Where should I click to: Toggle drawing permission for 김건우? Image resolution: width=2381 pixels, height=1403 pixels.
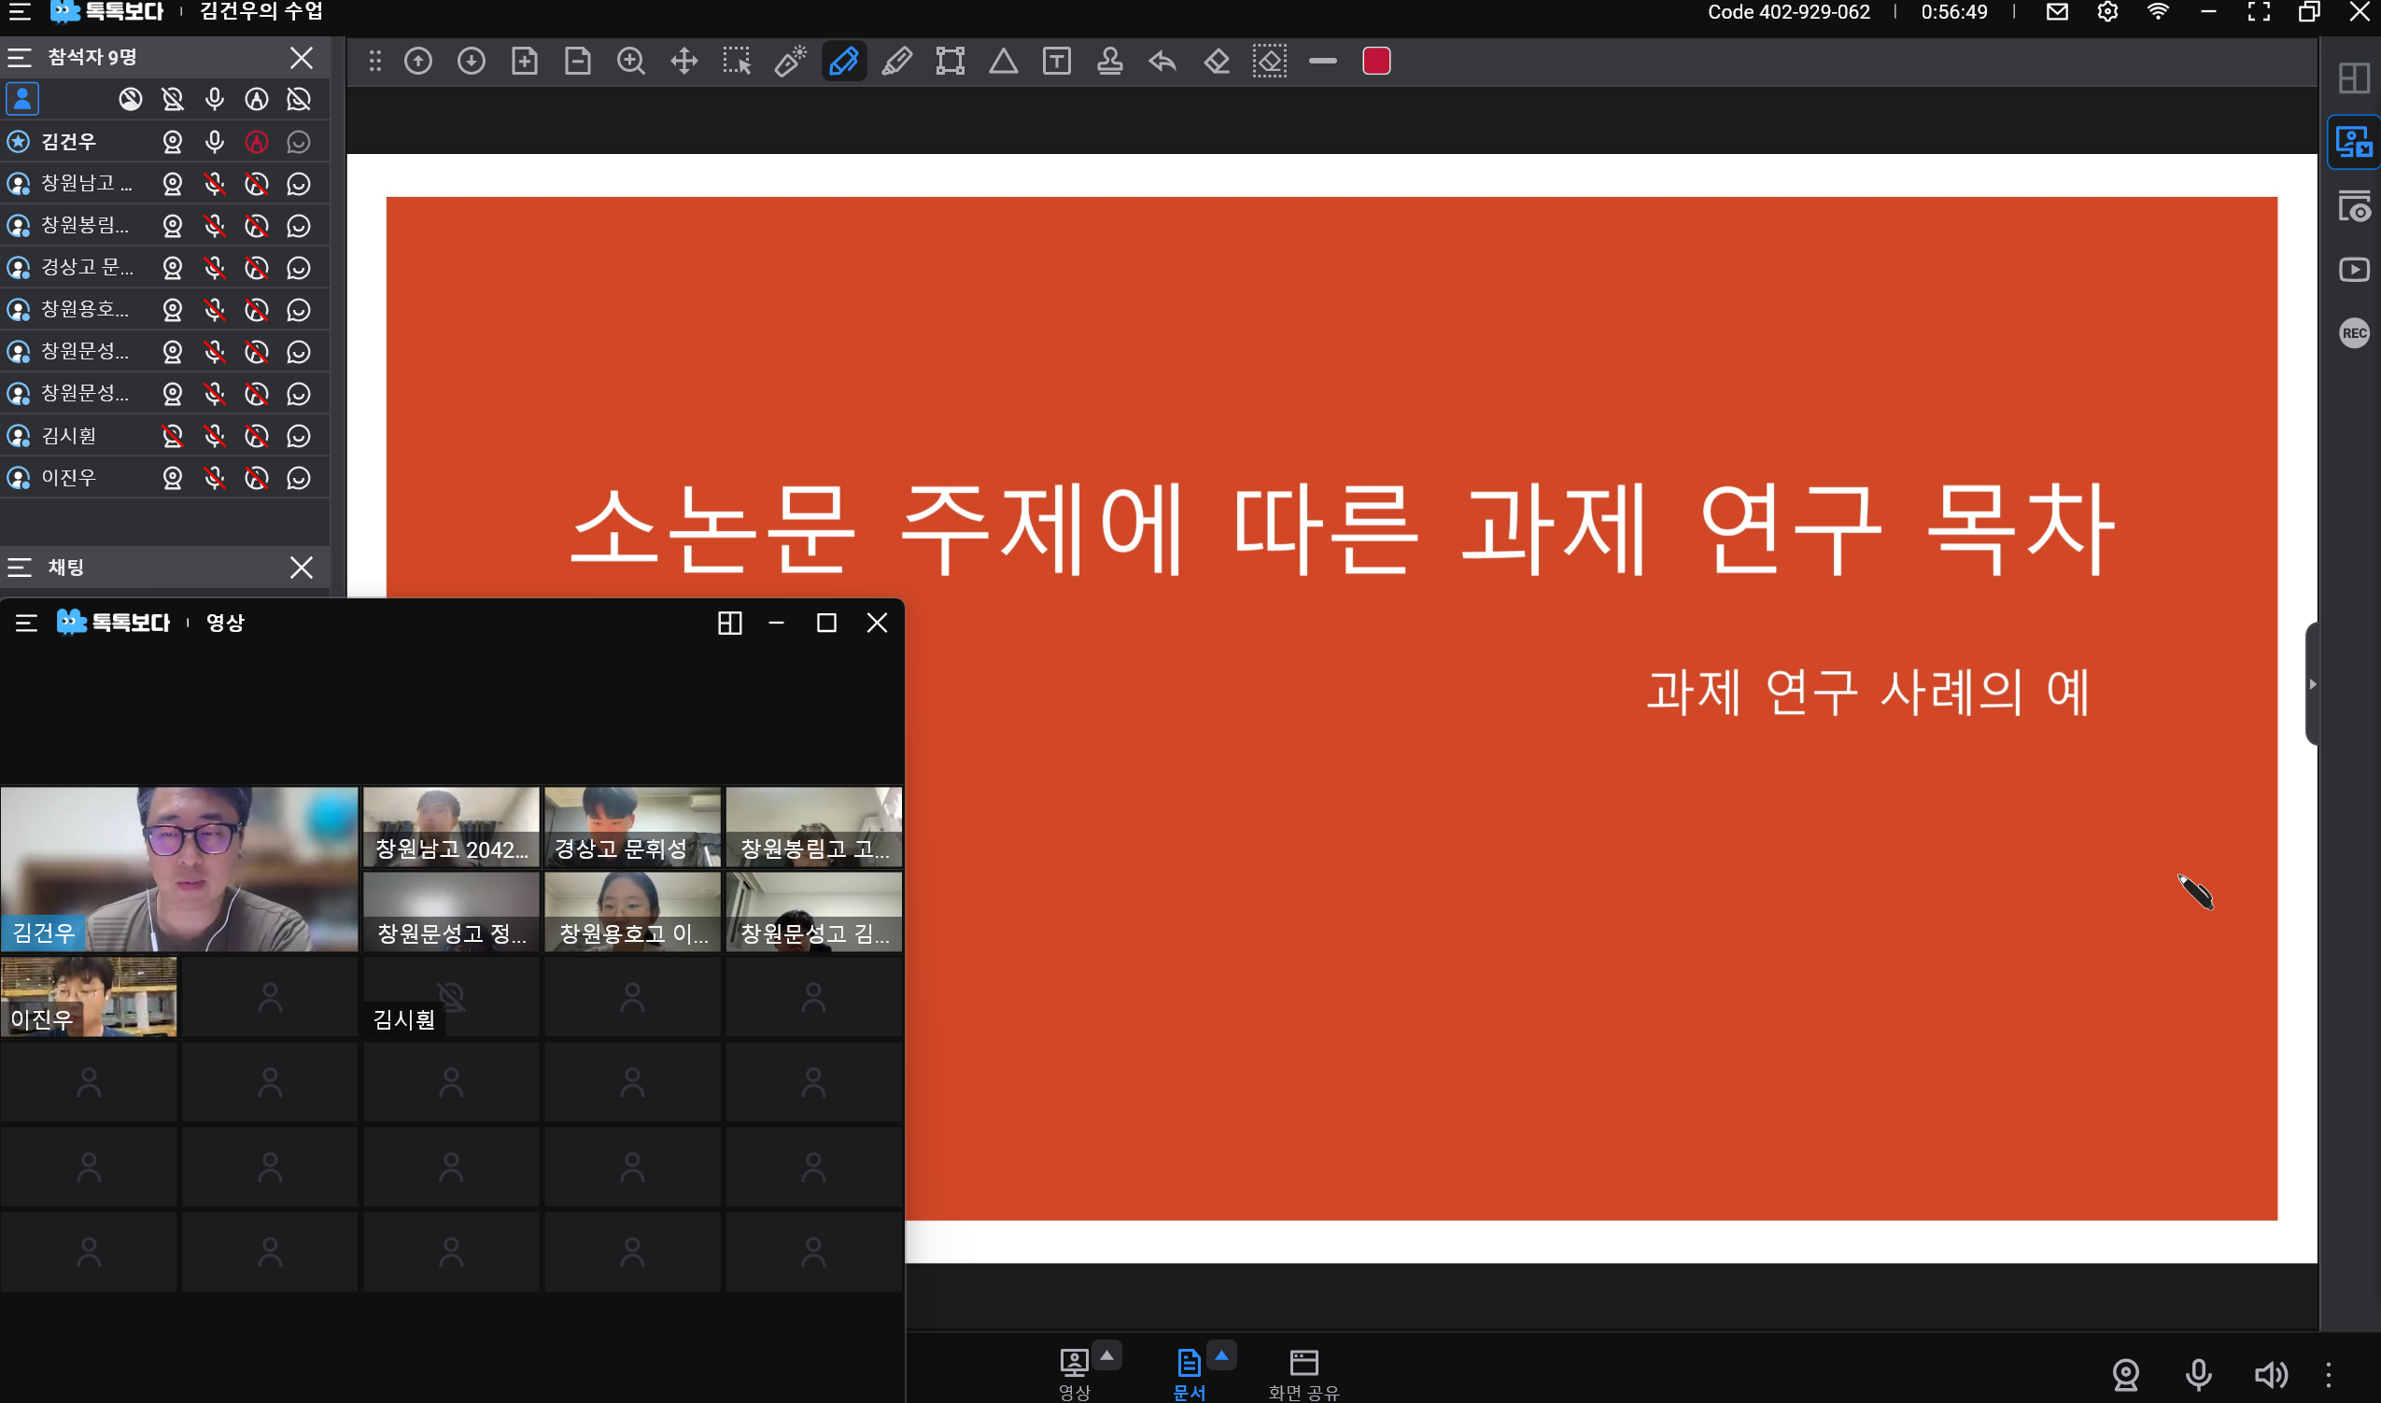click(256, 142)
